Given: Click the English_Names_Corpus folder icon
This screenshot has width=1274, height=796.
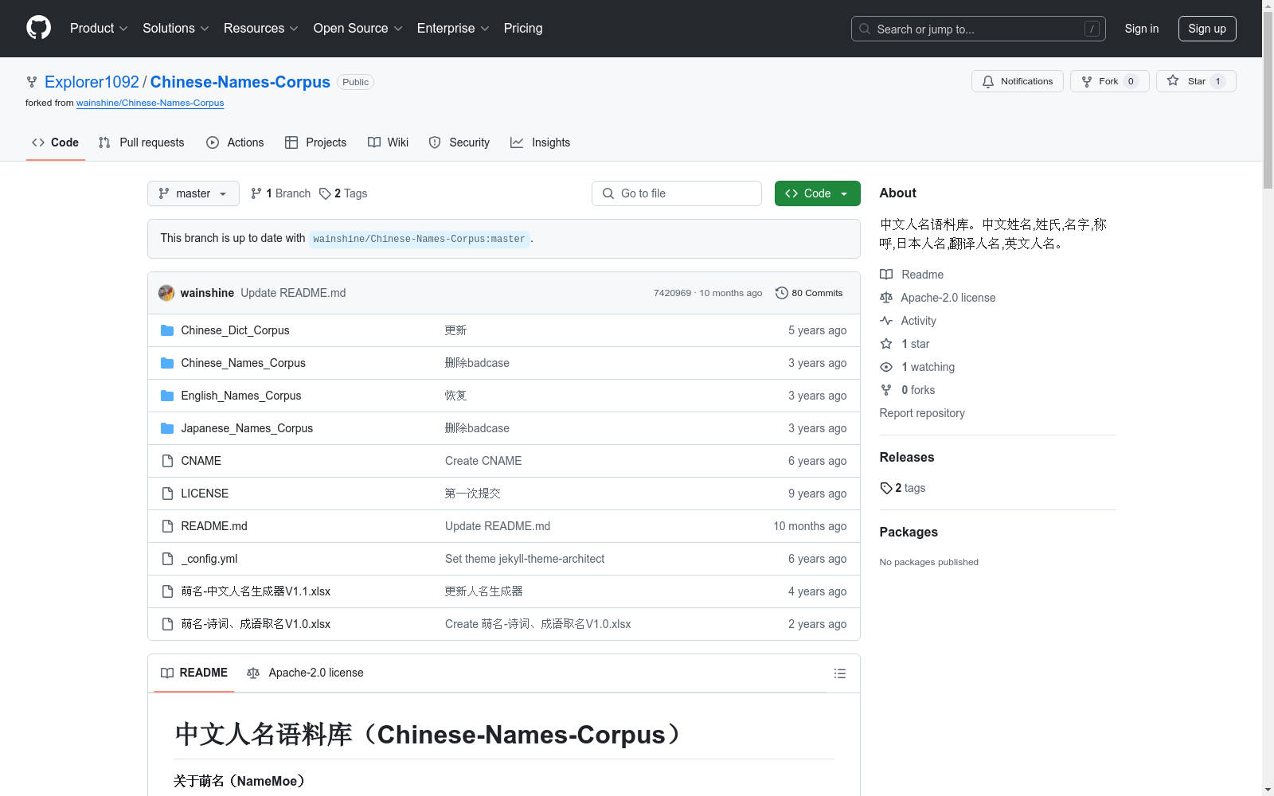Looking at the screenshot, I should pyautogui.click(x=167, y=396).
